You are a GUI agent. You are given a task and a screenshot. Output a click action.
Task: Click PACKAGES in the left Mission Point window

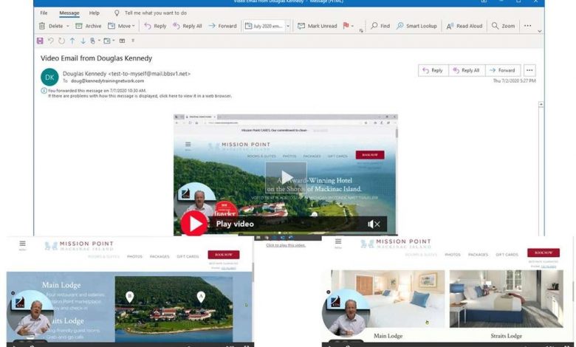[x=160, y=256]
